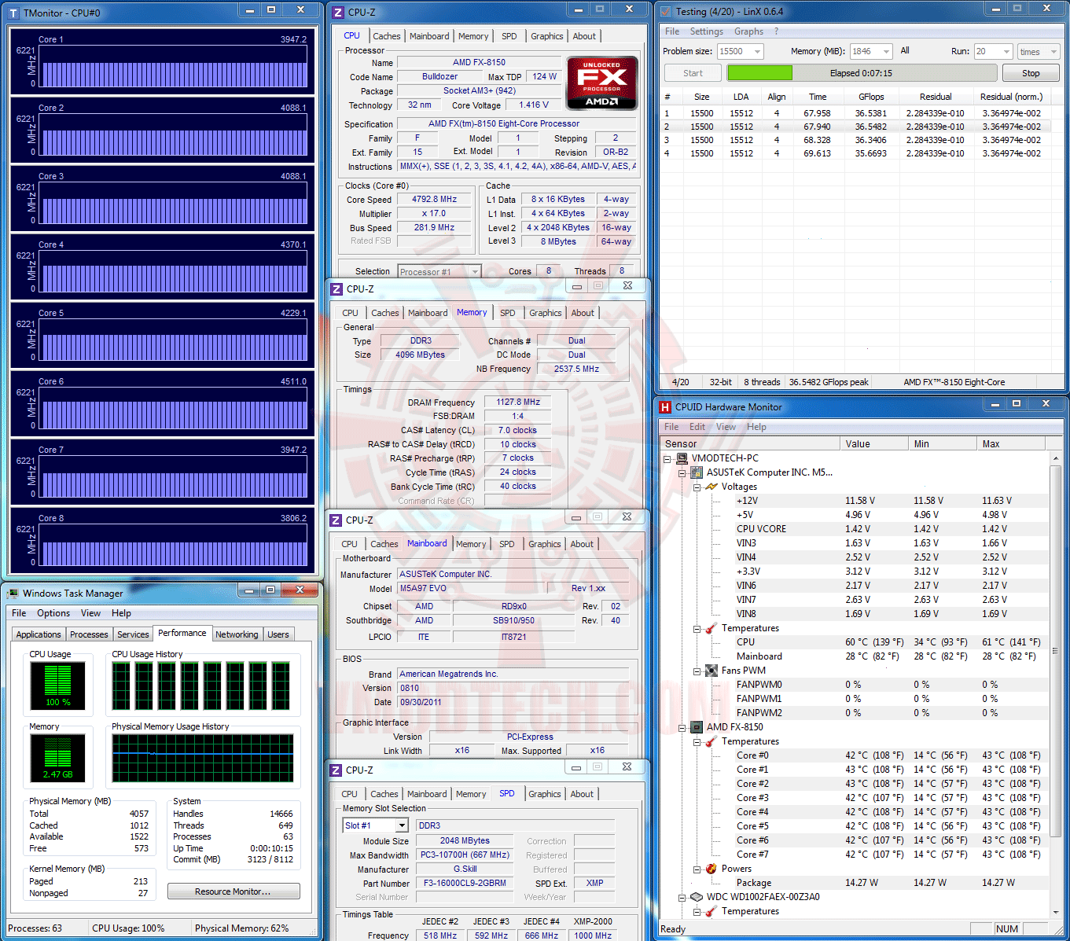This screenshot has height=941, width=1070.
Task: Open the Options menu in Task Manager
Action: pos(53,613)
